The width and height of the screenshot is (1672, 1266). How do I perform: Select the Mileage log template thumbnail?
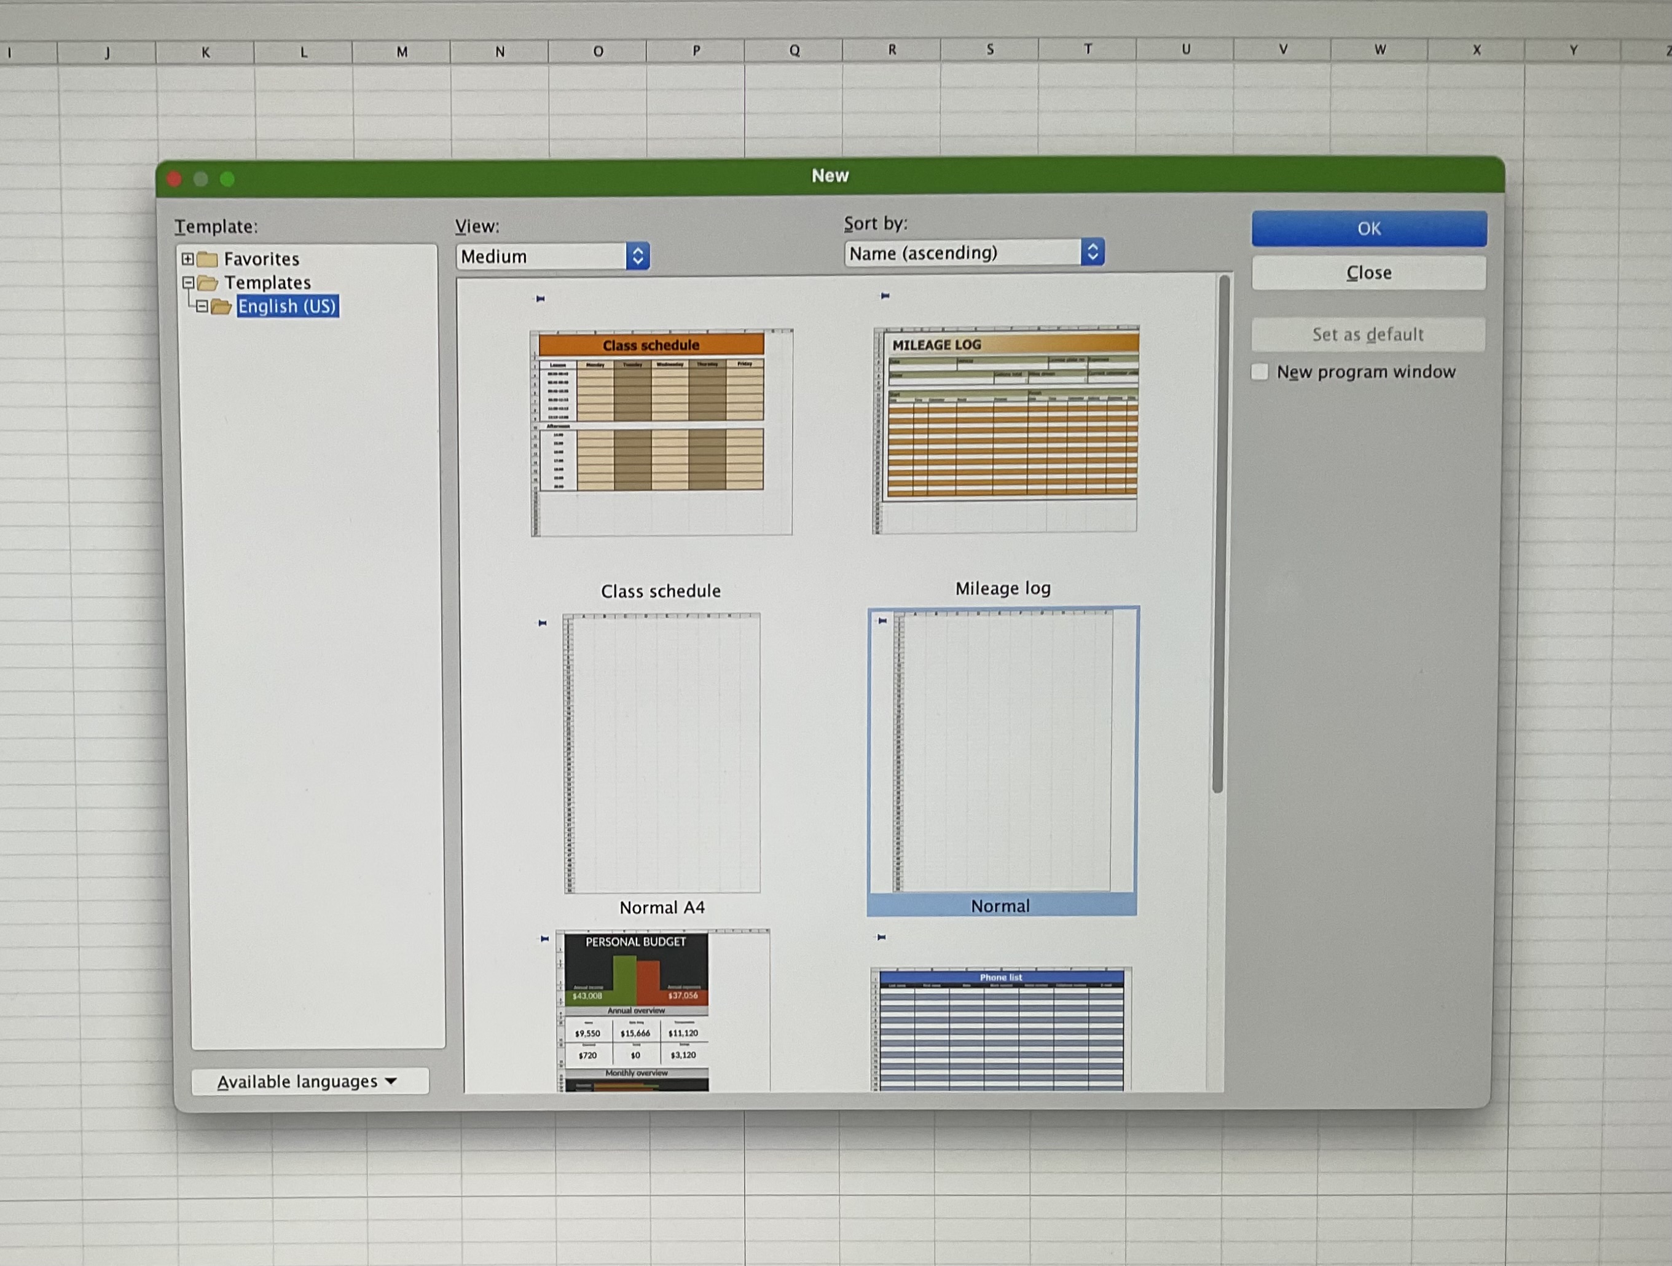1005,430
